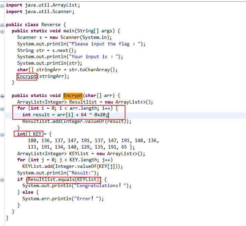Click the 'else' keyword
The image size is (246, 226).
28,192
